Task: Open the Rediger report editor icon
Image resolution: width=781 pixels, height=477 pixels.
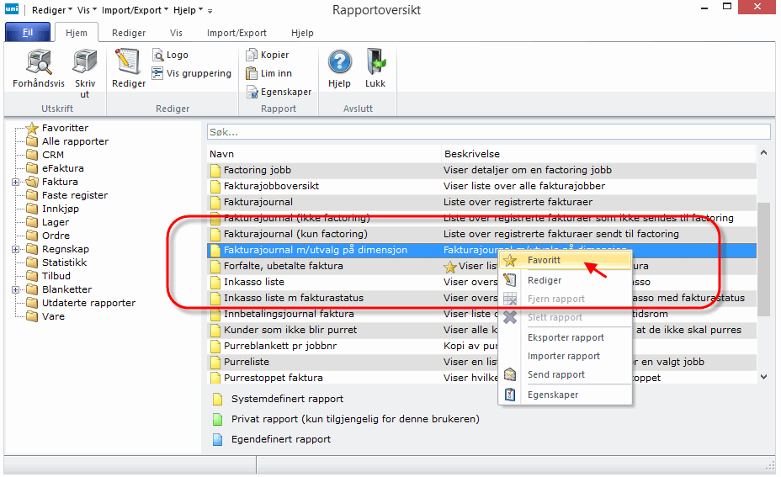Action: pos(129,62)
